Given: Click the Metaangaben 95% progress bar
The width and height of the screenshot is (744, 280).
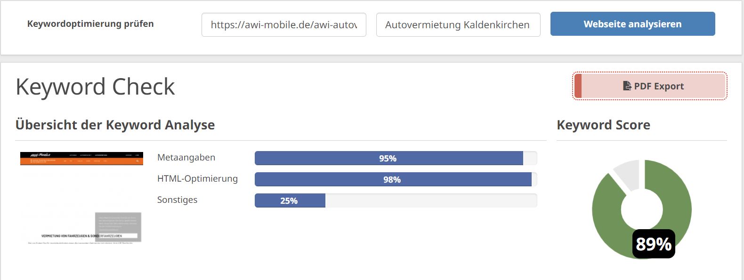Looking at the screenshot, I should (x=396, y=158).
